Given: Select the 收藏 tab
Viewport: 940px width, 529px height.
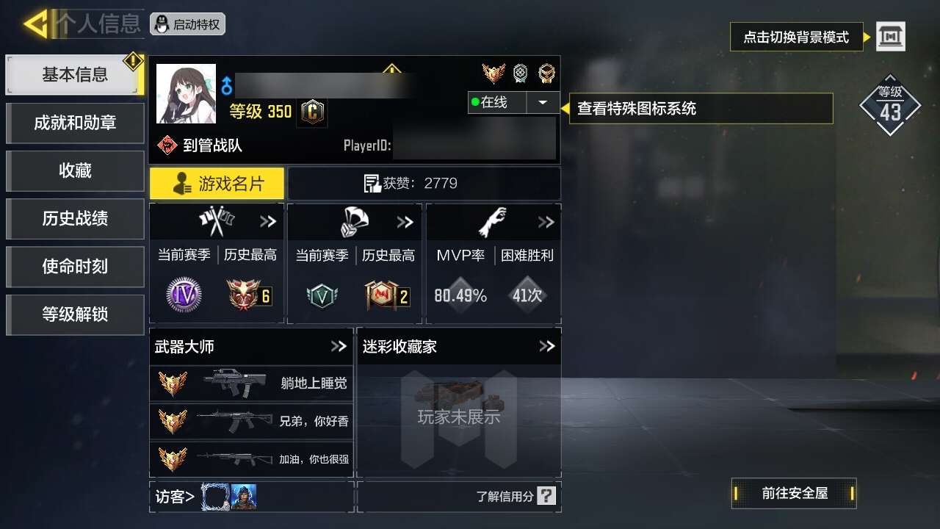Looking at the screenshot, I should (75, 170).
